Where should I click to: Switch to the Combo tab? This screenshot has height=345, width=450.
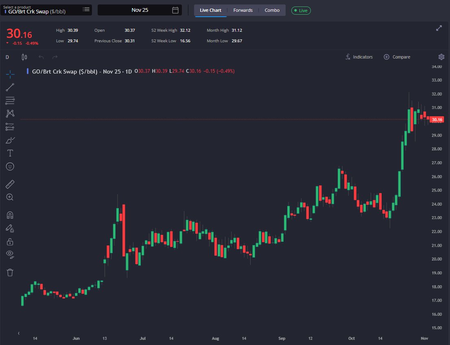click(272, 10)
